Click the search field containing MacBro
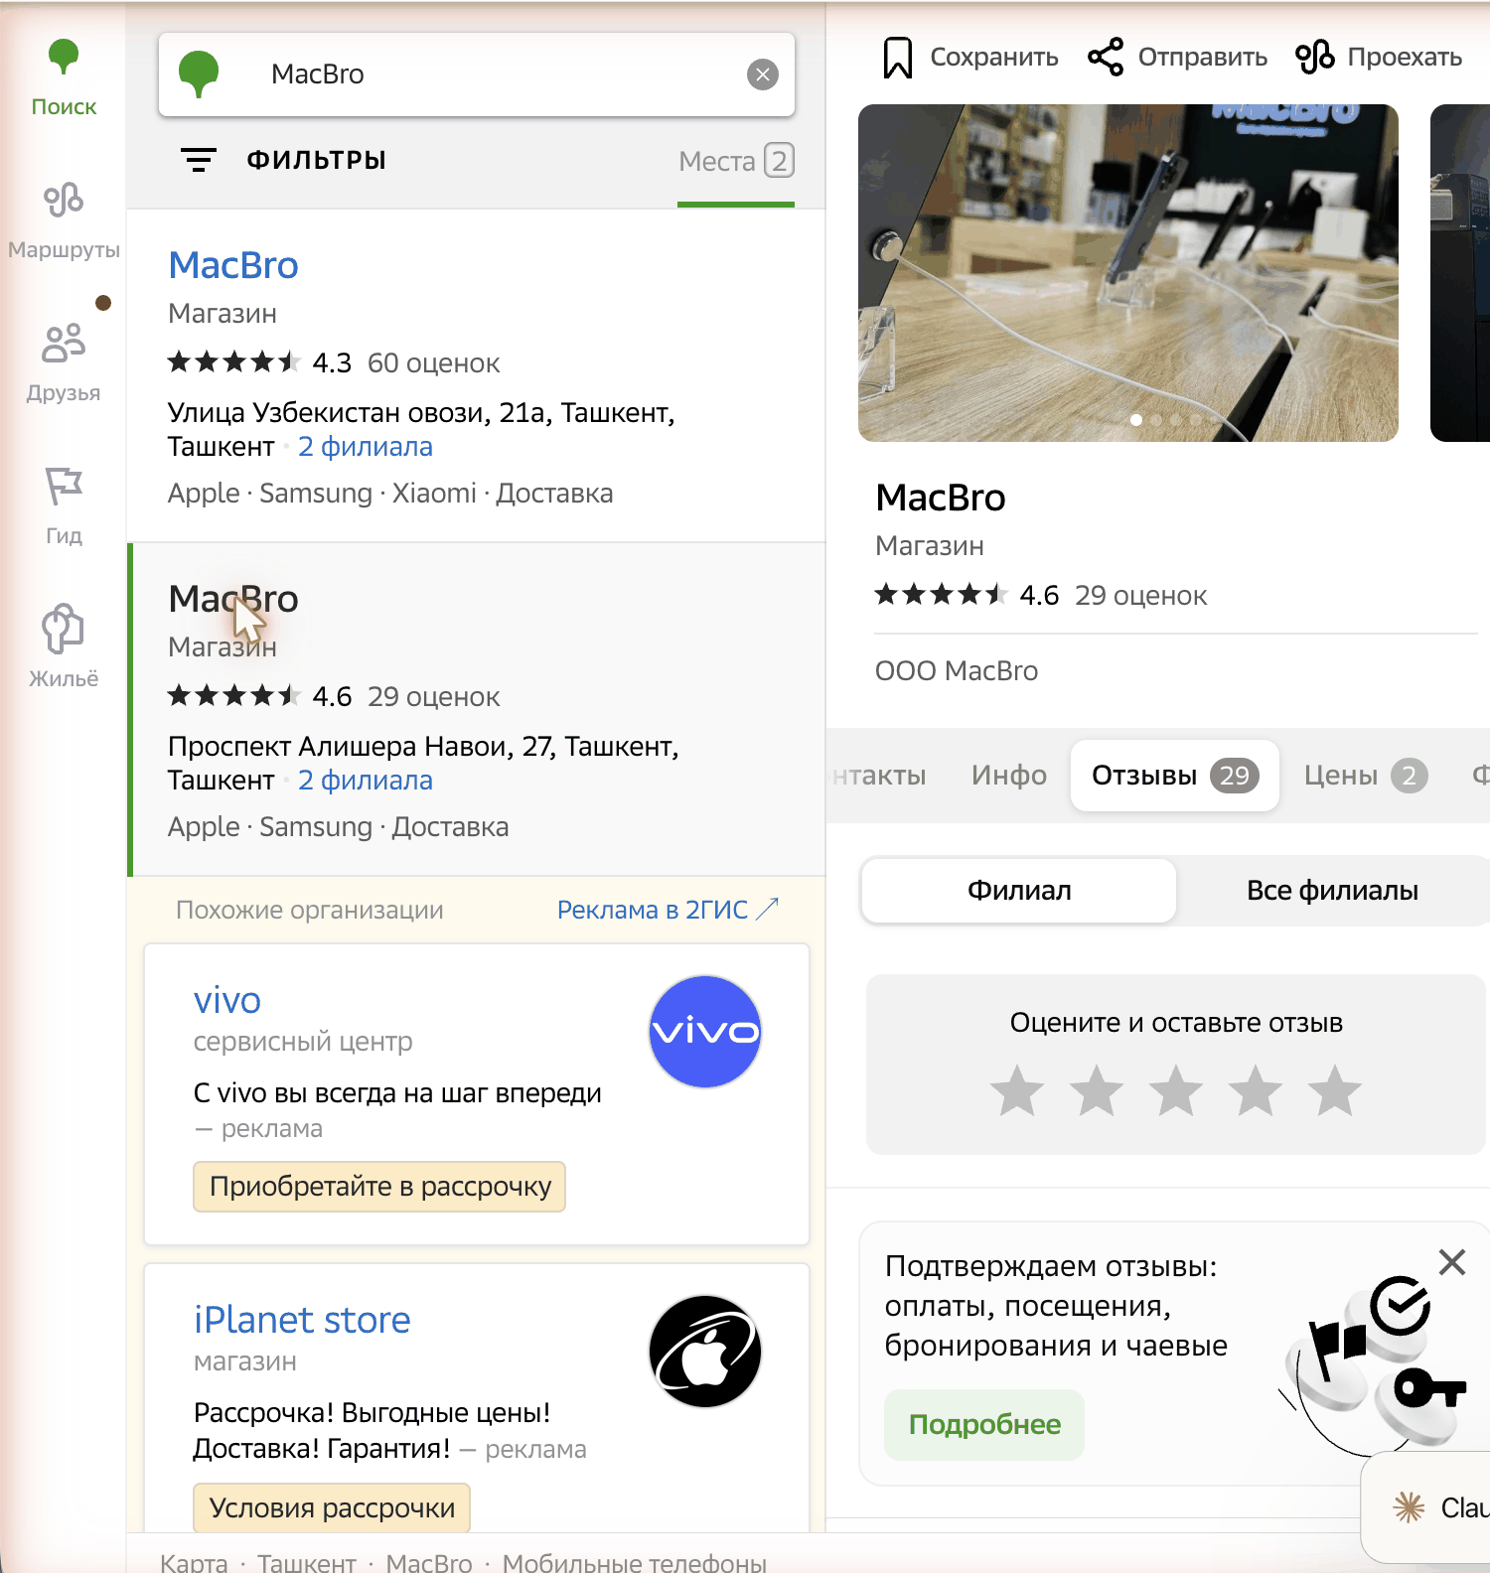The width and height of the screenshot is (1490, 1573). point(477,74)
